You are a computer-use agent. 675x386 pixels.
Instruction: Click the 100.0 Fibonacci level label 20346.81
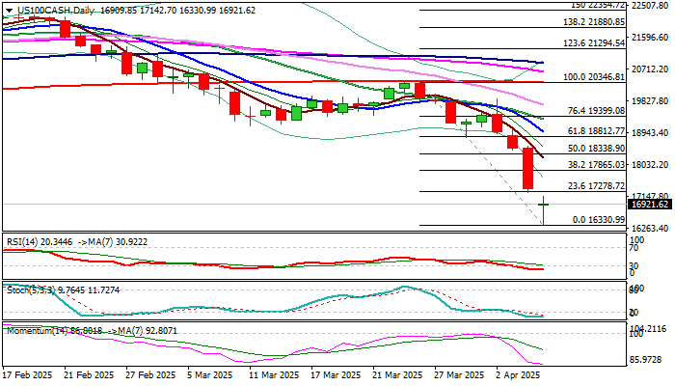pyautogui.click(x=593, y=76)
